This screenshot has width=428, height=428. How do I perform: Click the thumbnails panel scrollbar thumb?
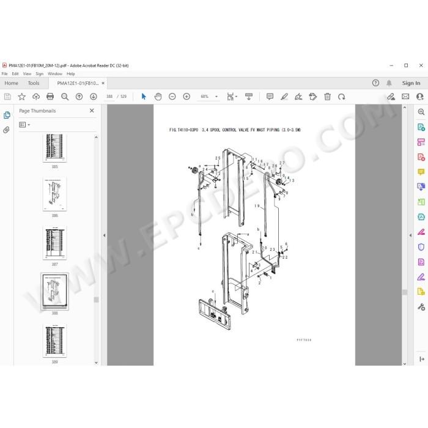tap(96, 300)
